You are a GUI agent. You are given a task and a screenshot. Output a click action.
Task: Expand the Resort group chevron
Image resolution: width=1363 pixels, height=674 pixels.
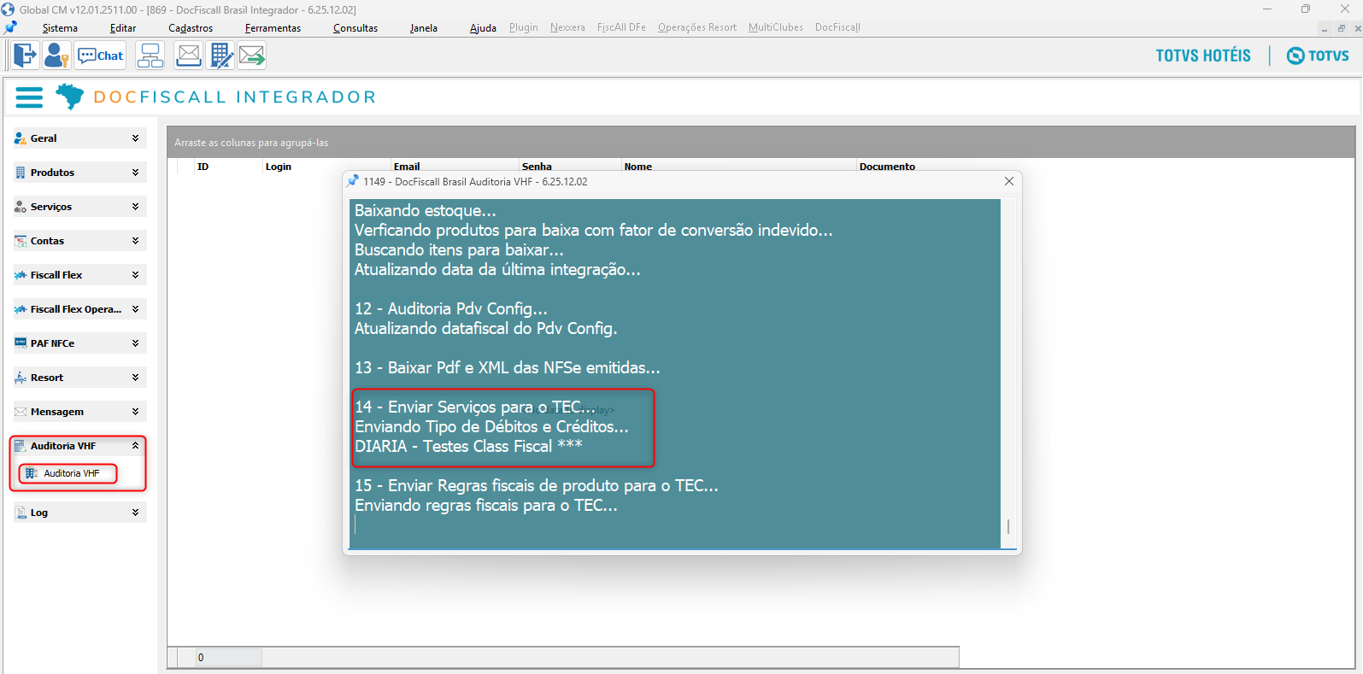135,377
